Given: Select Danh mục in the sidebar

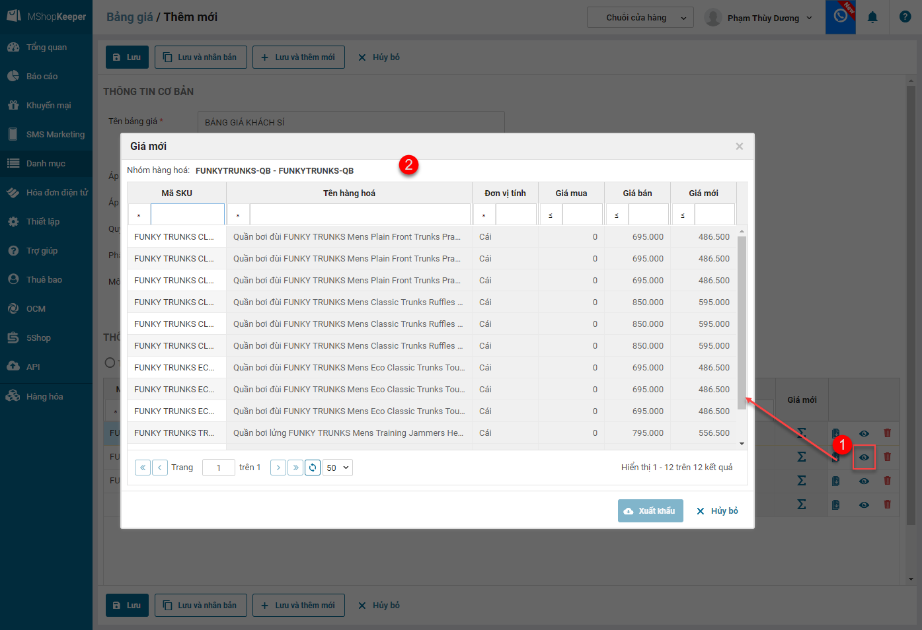Looking at the screenshot, I should [x=46, y=163].
